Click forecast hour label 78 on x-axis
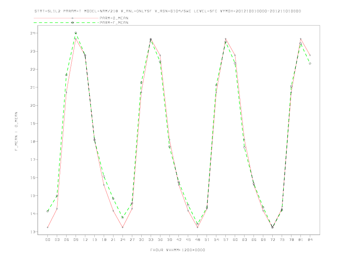The height and width of the screenshot is (261, 338). point(291,240)
